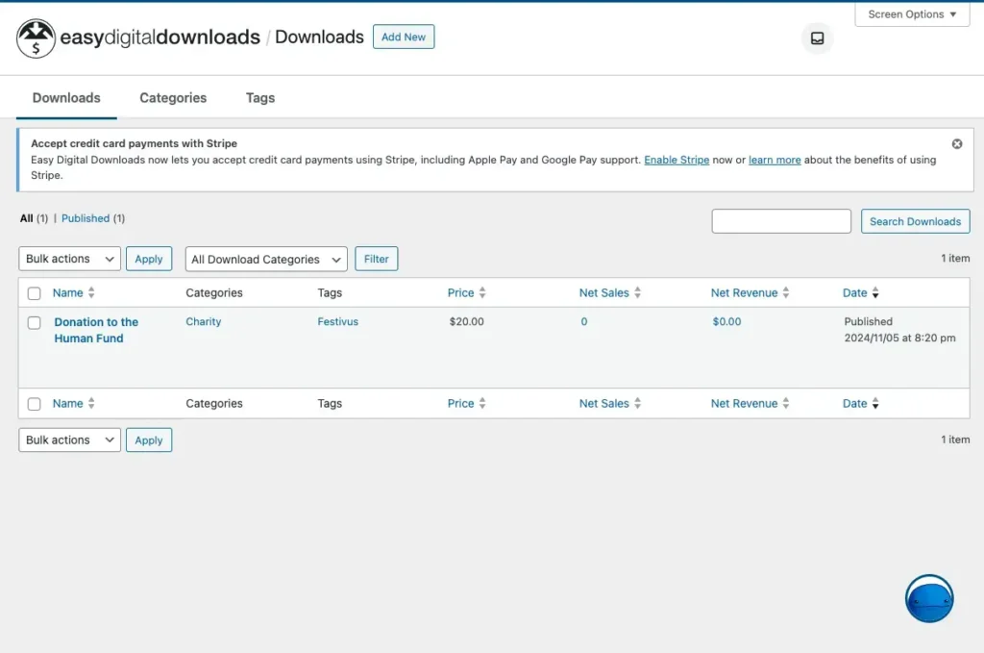Open the chat support bubble
The image size is (984, 653).
928,598
